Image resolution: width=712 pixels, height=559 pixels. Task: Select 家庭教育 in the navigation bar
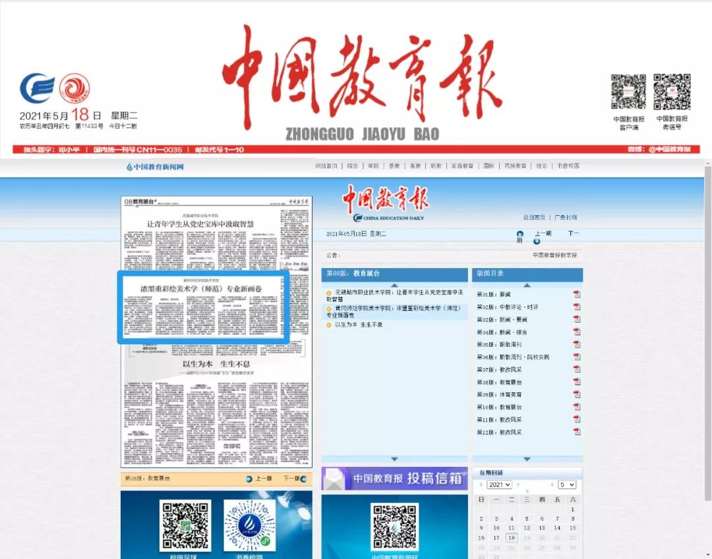pos(463,167)
